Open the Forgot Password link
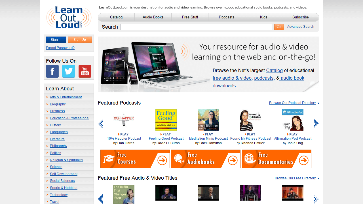This screenshot has width=363, height=204. [x=60, y=48]
